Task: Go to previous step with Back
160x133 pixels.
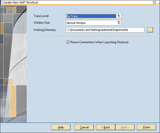Action: point(106,127)
